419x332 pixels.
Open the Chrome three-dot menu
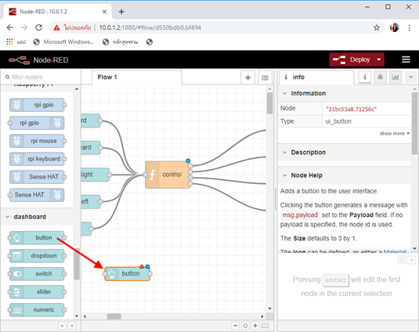coord(409,27)
